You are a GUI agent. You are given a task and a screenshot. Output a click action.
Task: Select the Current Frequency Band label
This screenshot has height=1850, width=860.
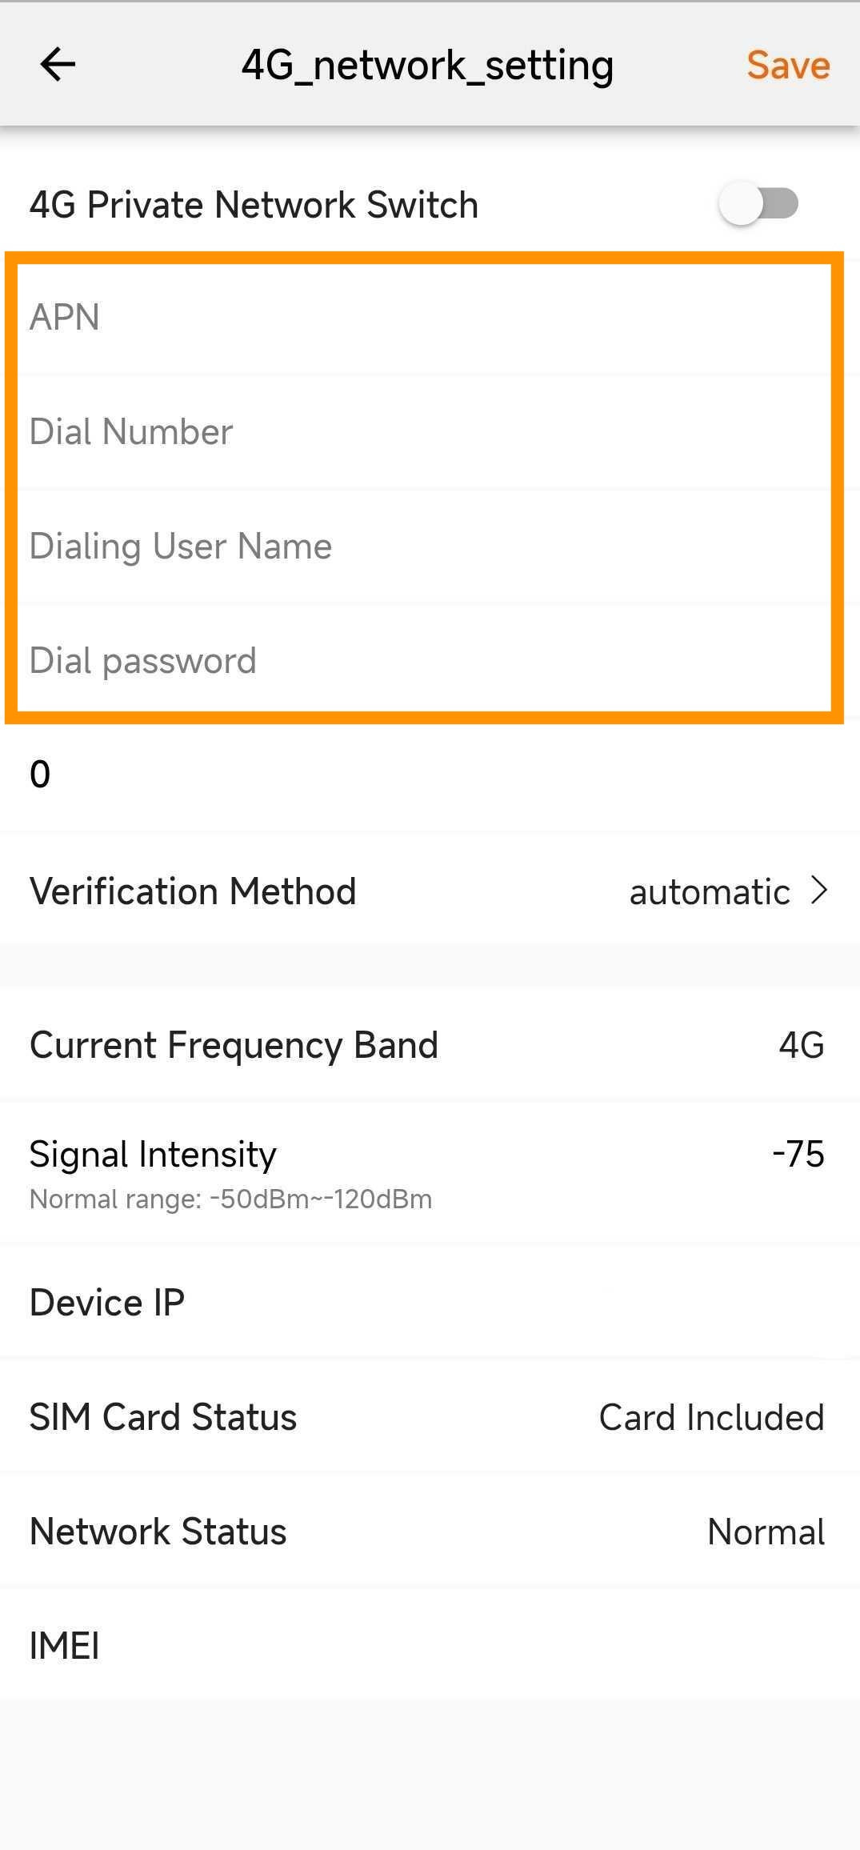click(x=234, y=1045)
